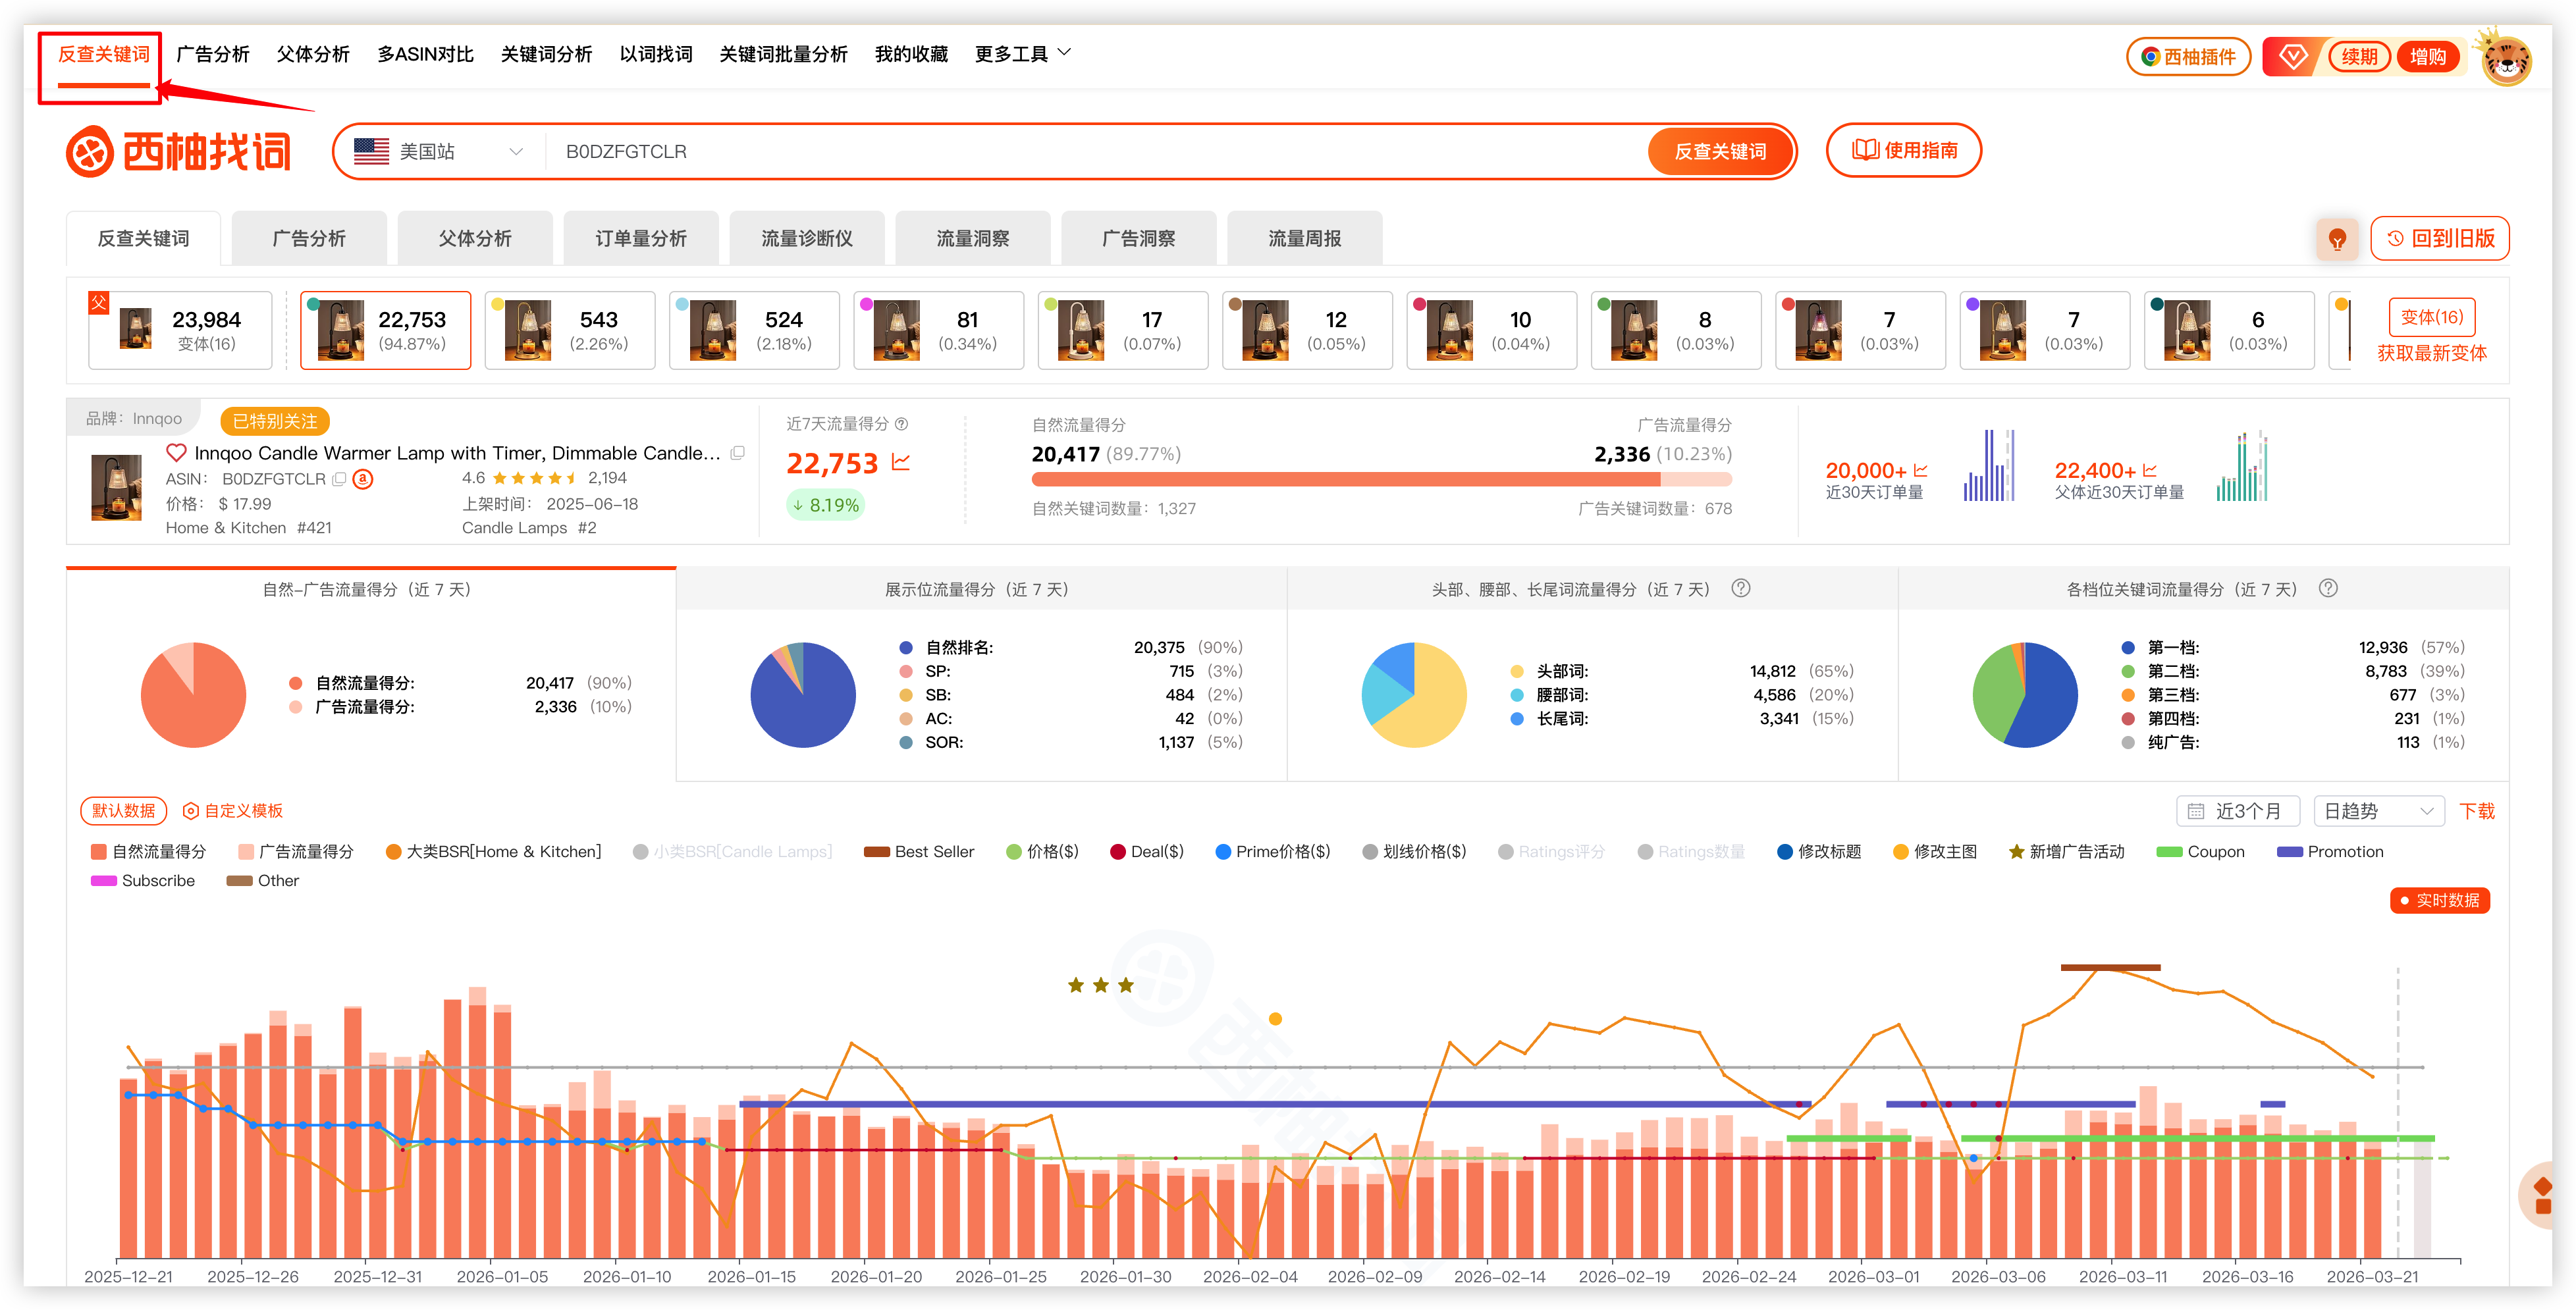2576x1310 pixels.
Task: Click the orange 反查关键词 search button
Action: click(1719, 152)
